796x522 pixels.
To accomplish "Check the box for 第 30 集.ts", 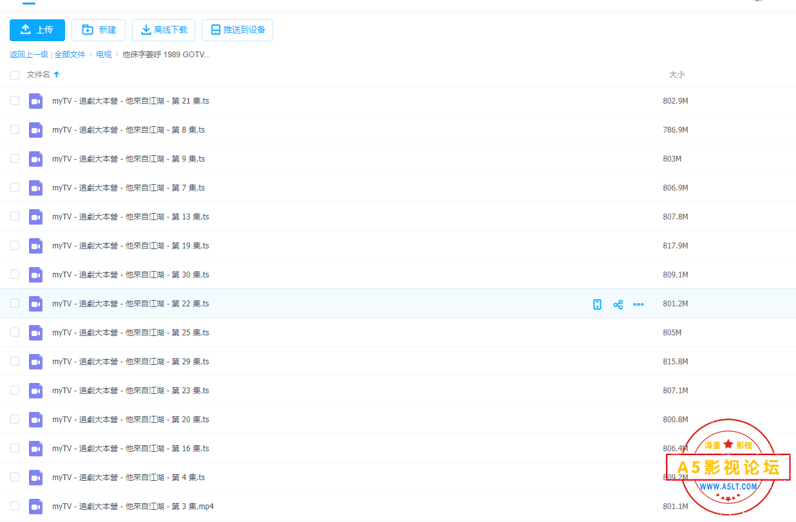I will [15, 274].
